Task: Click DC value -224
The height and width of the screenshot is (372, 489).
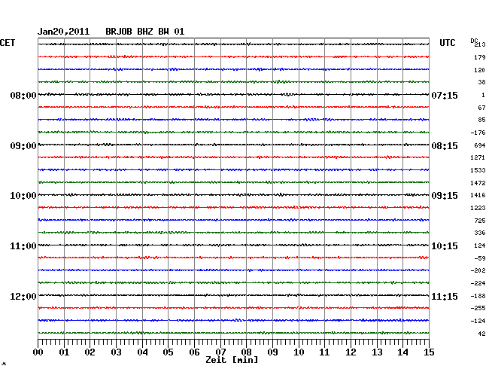Action: click(478, 283)
